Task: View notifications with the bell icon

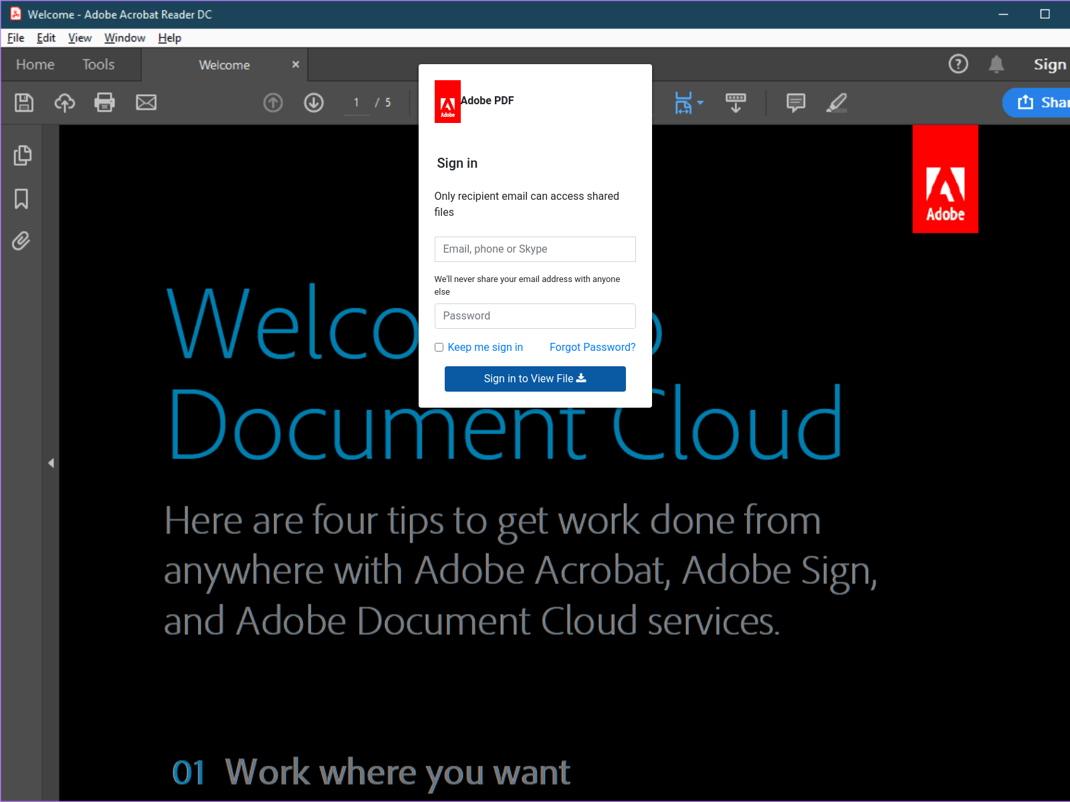Action: tap(996, 64)
